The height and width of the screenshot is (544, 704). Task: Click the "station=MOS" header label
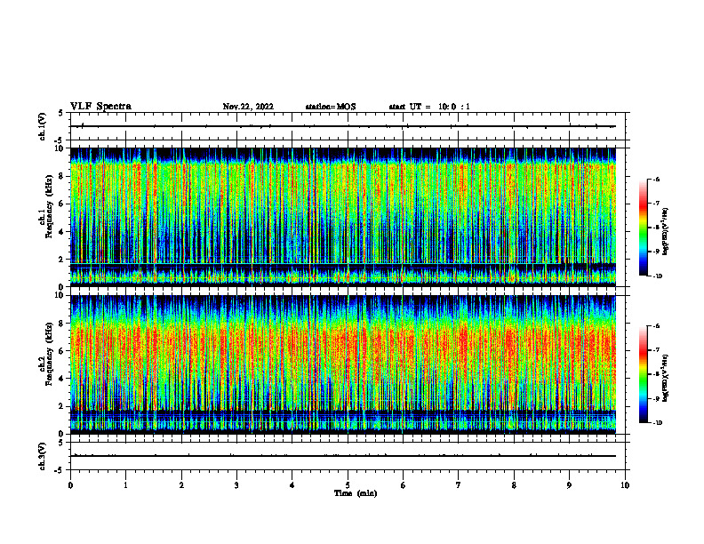pos(331,107)
